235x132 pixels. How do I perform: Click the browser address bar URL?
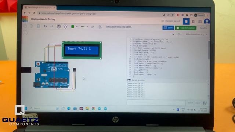pyautogui.click(x=69, y=14)
